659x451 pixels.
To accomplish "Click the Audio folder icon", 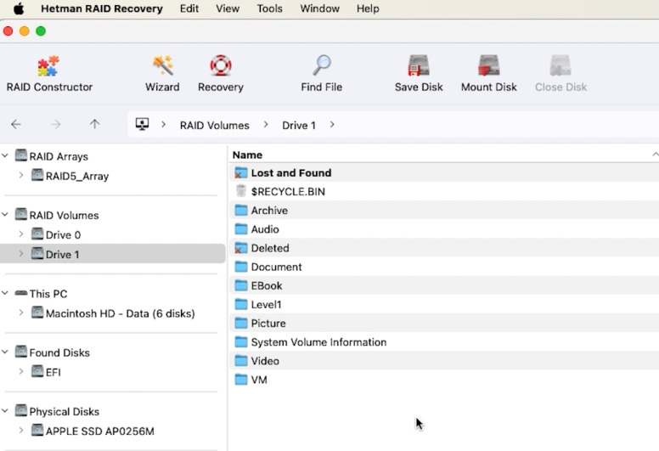I will [241, 229].
